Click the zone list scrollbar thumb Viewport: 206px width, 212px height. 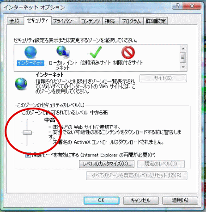click(x=183, y=57)
